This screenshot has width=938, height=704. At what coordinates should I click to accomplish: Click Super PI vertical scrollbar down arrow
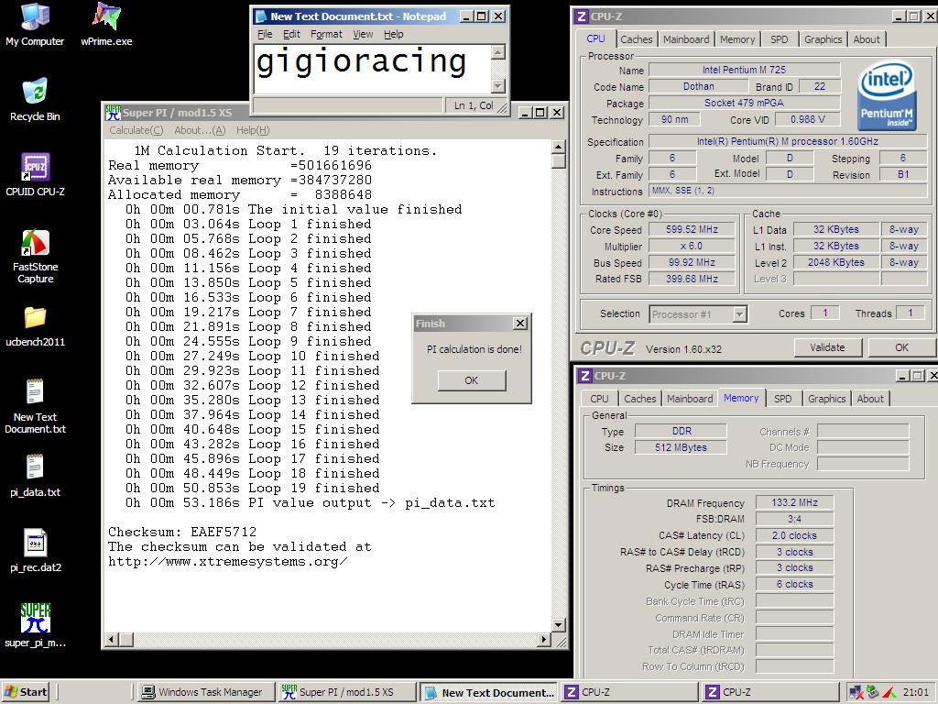click(x=558, y=625)
